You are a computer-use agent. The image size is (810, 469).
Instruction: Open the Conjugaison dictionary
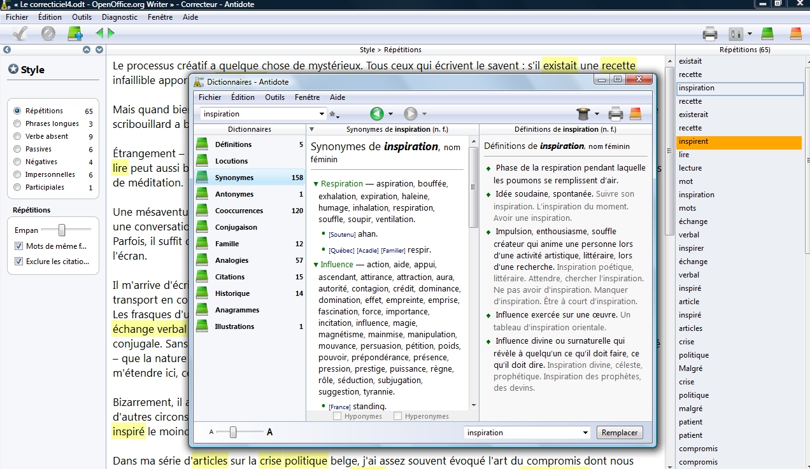point(250,227)
